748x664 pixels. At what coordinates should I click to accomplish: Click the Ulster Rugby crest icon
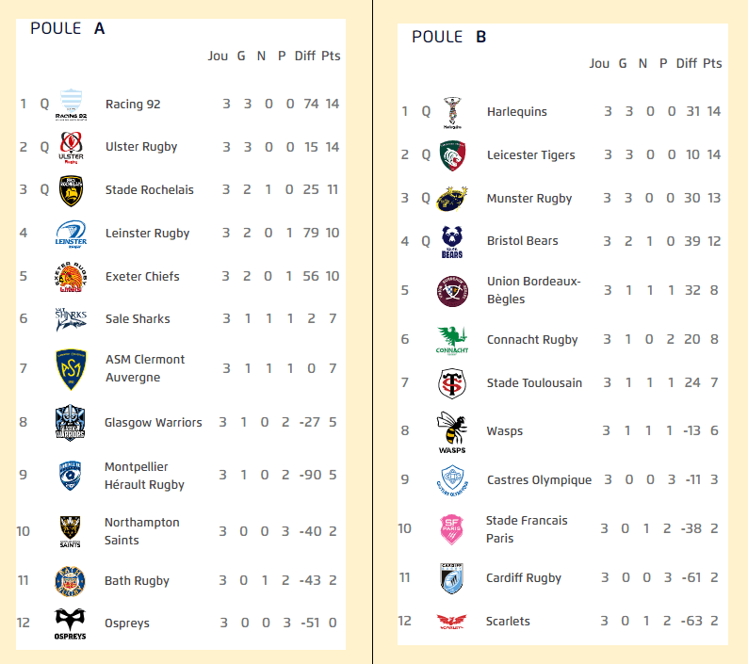tap(72, 147)
